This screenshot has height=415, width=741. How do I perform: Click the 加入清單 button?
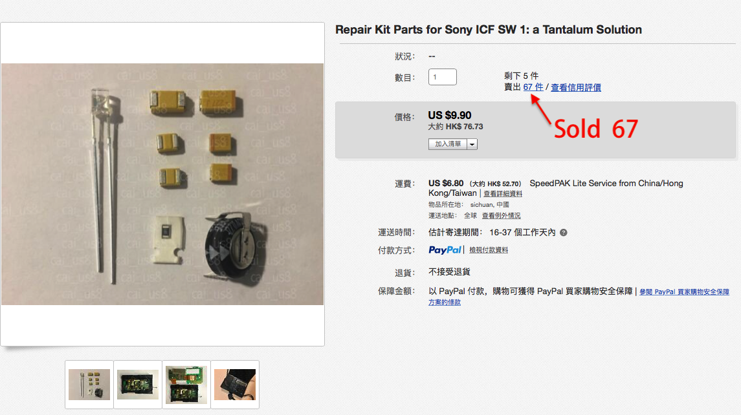pos(448,144)
